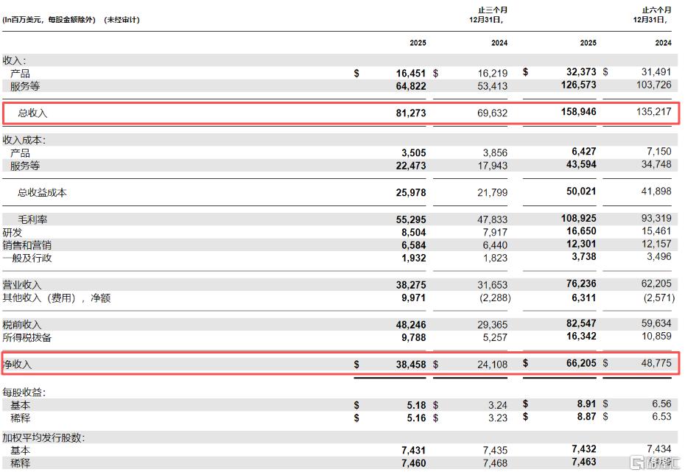Click the three-month 2025 total revenue value 81,273
The width and height of the screenshot is (685, 475).
tap(411, 113)
